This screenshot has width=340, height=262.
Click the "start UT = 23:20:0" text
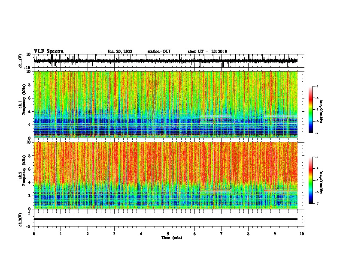coord(207,51)
